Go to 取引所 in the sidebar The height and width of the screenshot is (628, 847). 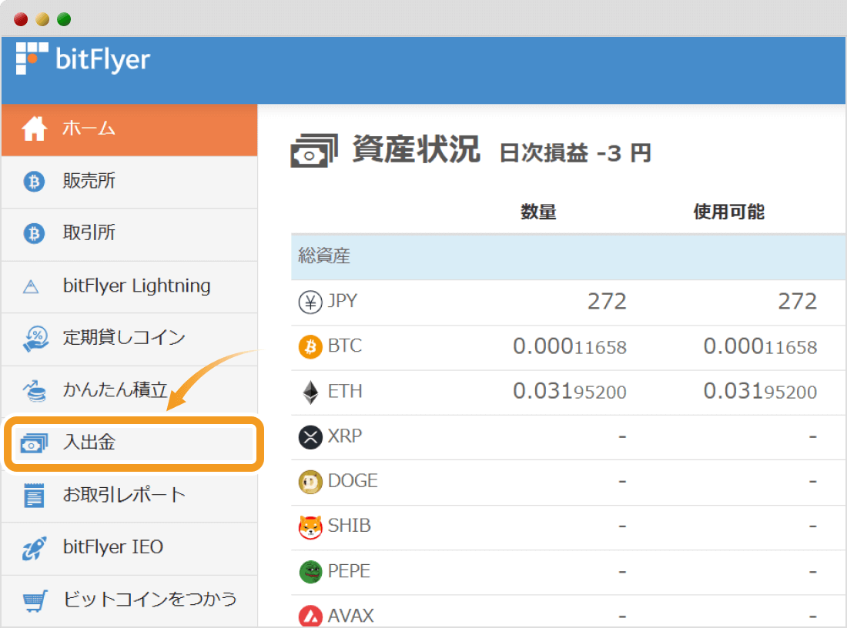129,235
